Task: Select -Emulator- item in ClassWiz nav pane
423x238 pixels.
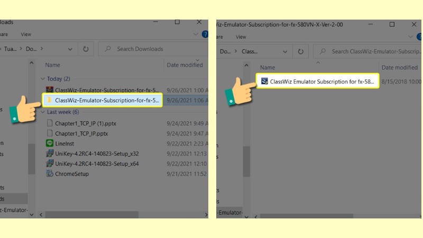Action: pyautogui.click(x=229, y=213)
